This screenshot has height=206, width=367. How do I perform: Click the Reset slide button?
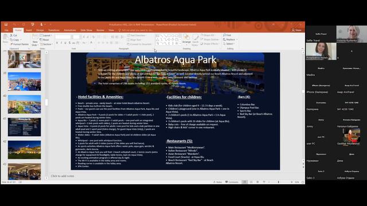tap(45, 39)
